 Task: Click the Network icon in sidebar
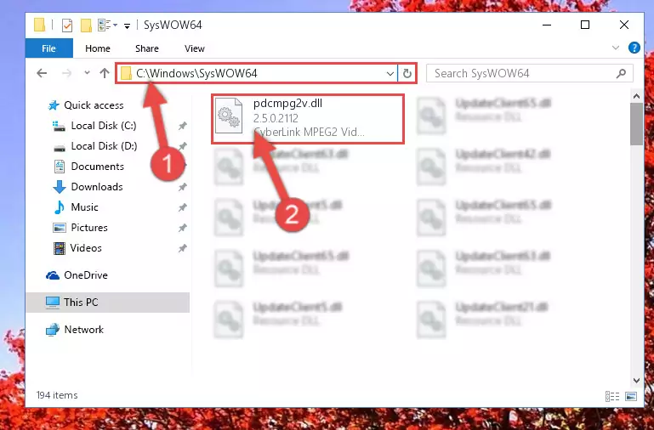click(x=53, y=330)
